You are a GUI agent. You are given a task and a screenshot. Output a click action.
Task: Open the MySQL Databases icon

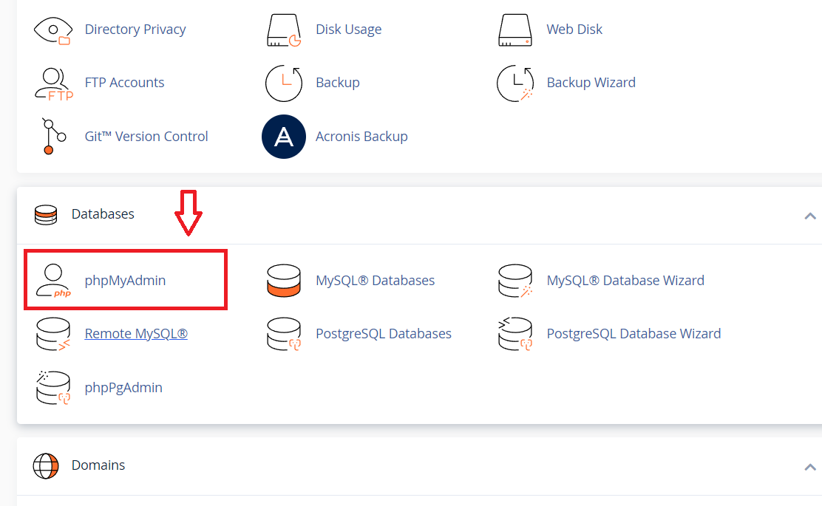point(284,281)
